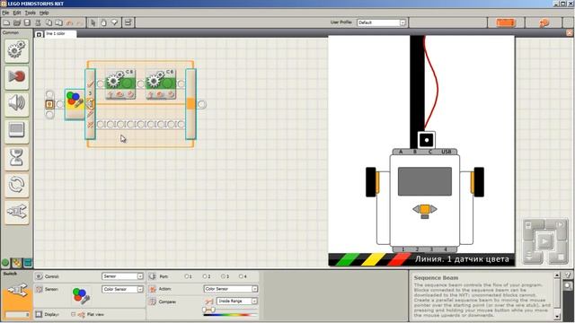
Task: Select Port 3 radio button
Action: [x=224, y=276]
